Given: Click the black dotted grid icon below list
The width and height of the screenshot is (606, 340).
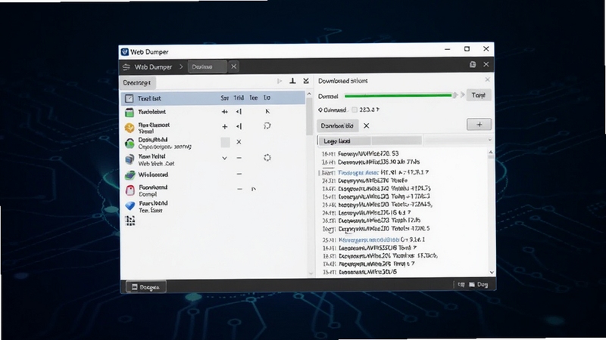Looking at the screenshot, I should coord(130,221).
